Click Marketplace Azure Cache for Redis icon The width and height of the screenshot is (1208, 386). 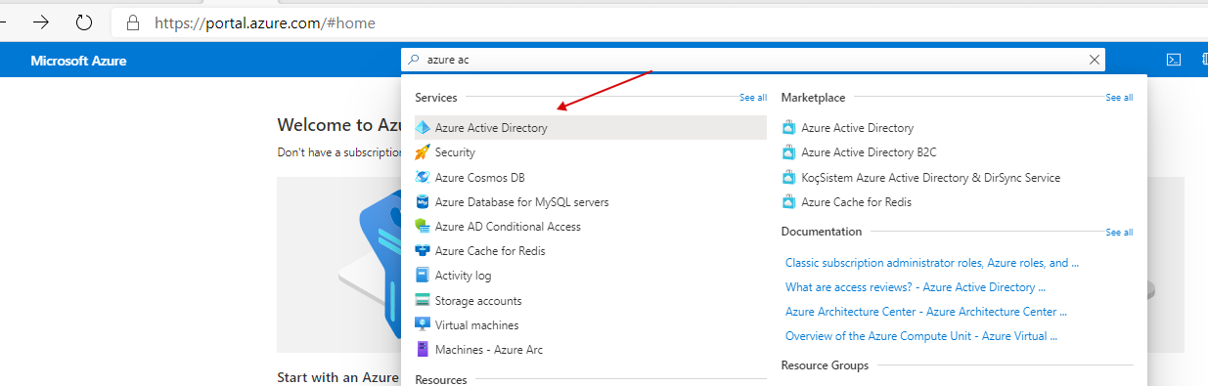tap(789, 202)
